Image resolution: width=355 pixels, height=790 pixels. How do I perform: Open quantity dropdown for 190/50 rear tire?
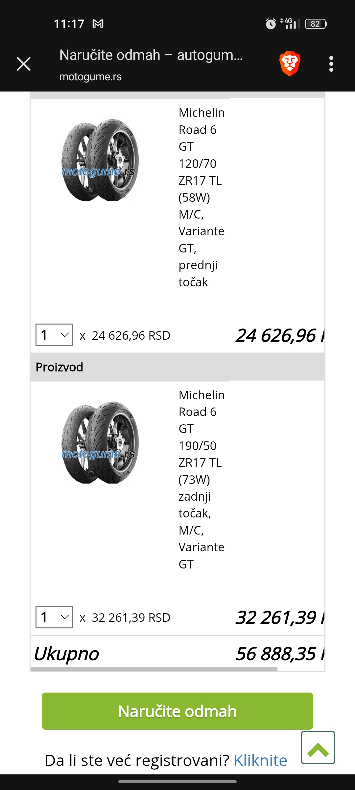(54, 617)
